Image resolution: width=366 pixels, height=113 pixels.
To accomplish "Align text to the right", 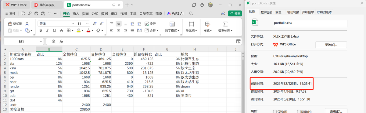I will tap(125, 30).
